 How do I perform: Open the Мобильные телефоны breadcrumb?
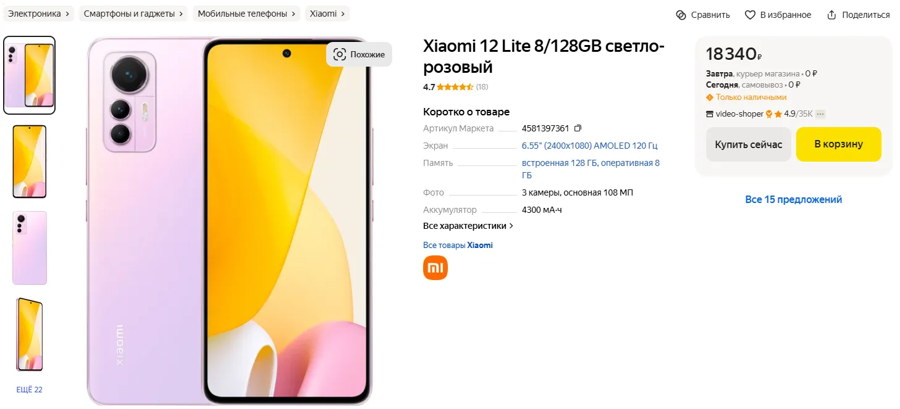point(246,14)
